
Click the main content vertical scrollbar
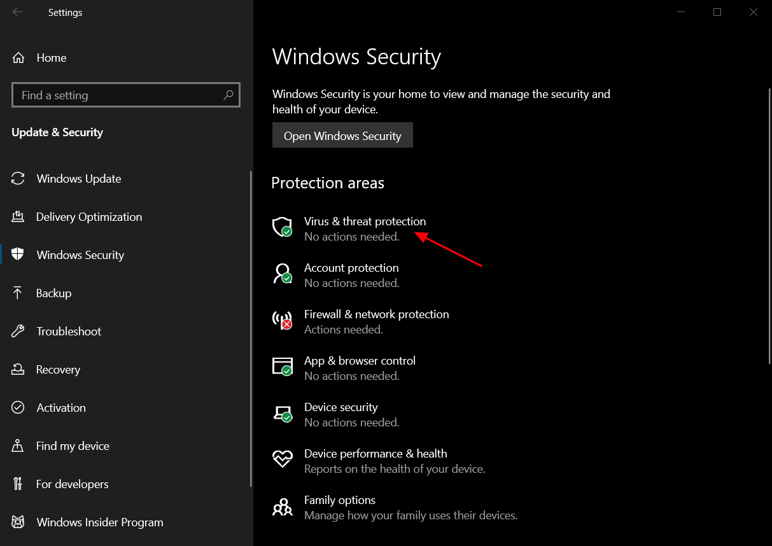coord(769,227)
